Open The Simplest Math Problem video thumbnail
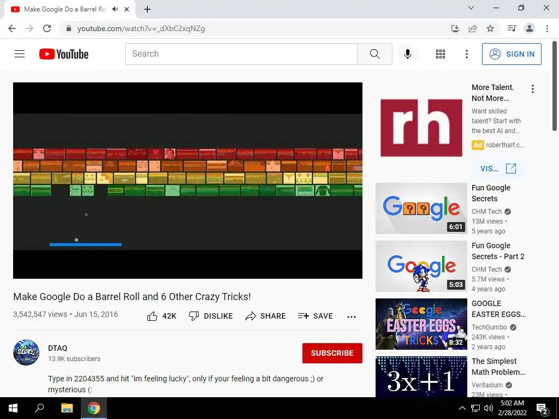Image resolution: width=559 pixels, height=419 pixels. pyautogui.click(x=421, y=377)
